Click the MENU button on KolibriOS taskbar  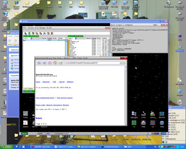point(24,134)
